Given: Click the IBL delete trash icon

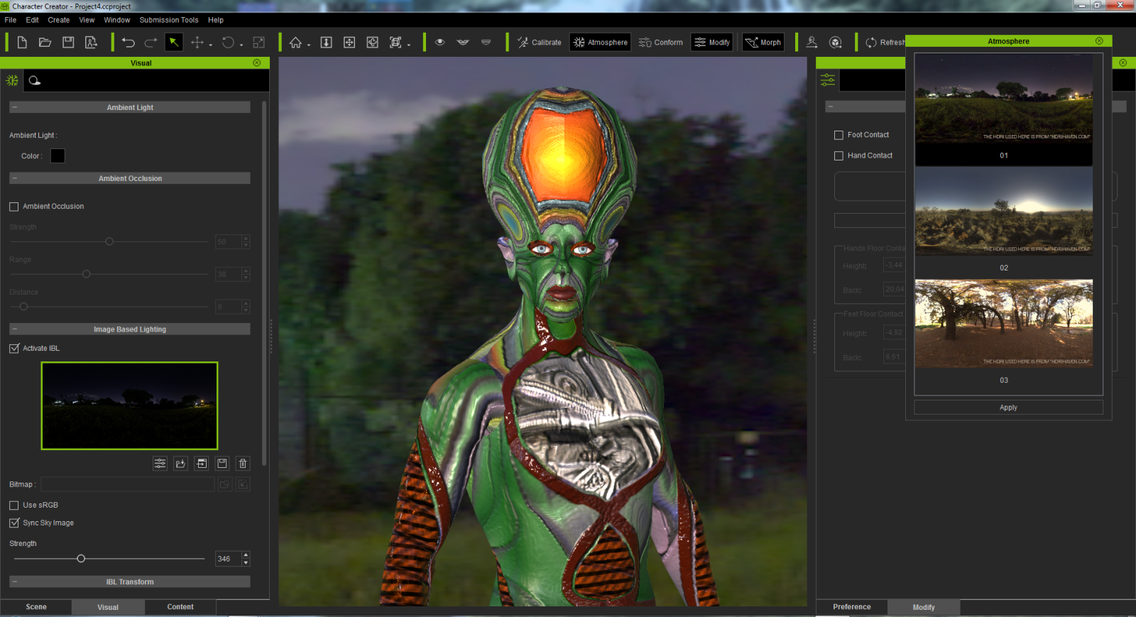Looking at the screenshot, I should tap(243, 464).
